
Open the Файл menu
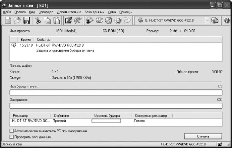click(7, 12)
